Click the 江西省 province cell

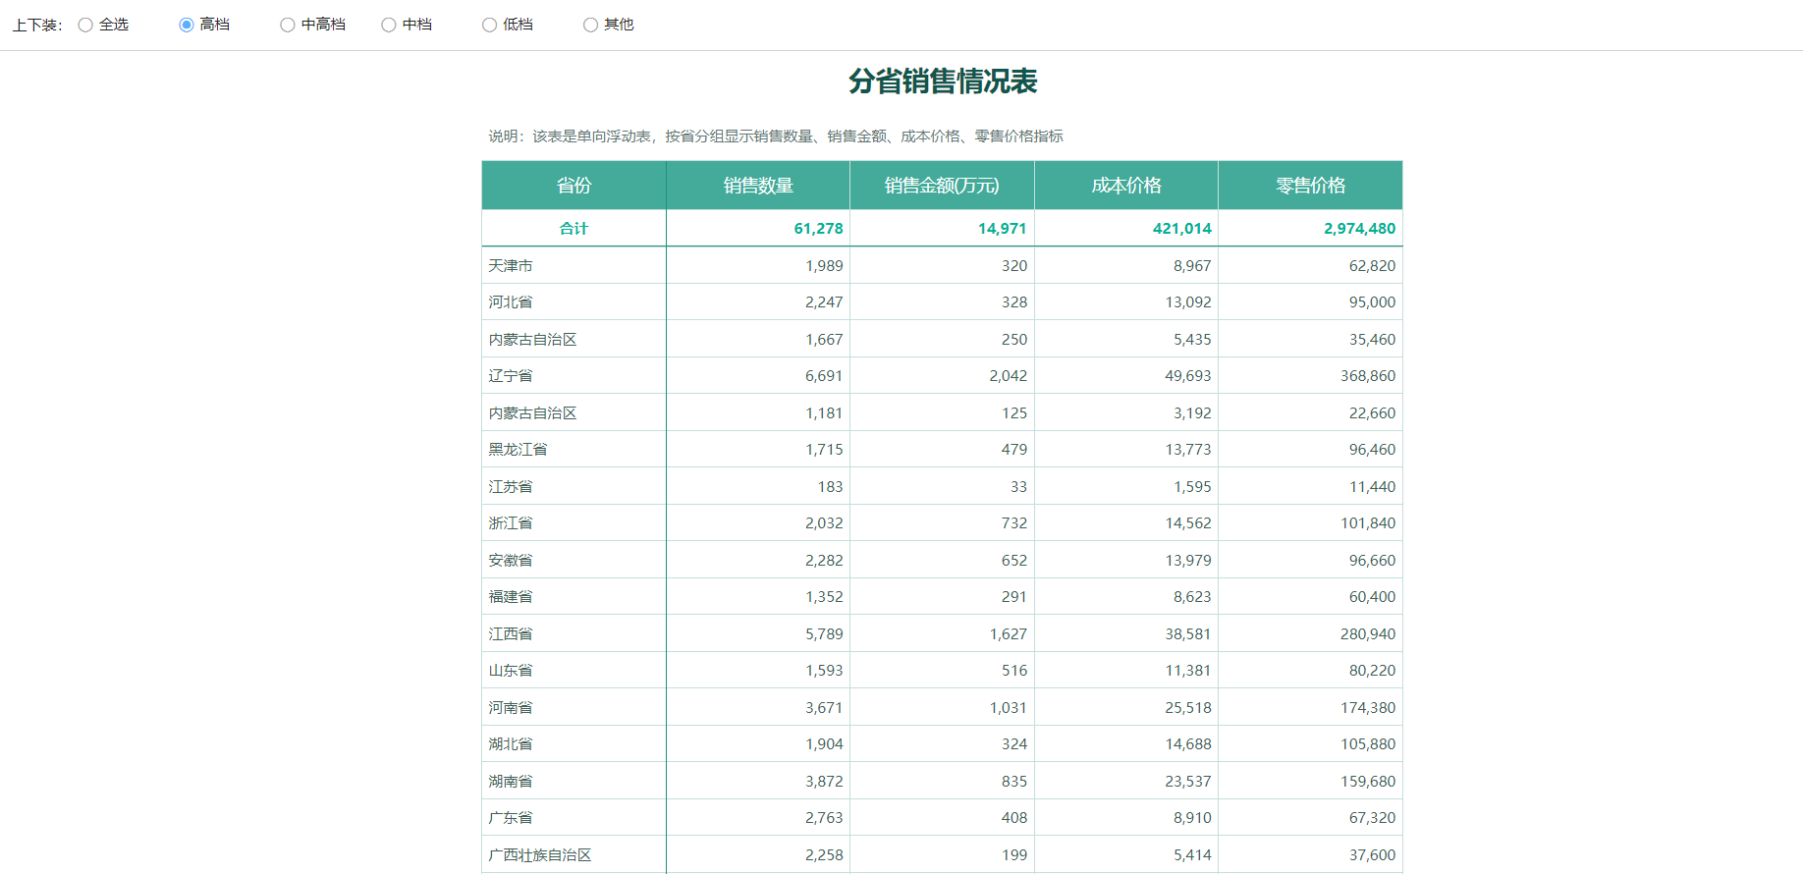[x=511, y=634]
